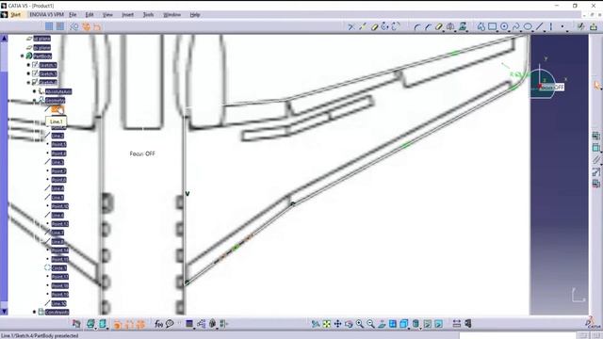Toggle Swap visible space icon

pos(438,324)
